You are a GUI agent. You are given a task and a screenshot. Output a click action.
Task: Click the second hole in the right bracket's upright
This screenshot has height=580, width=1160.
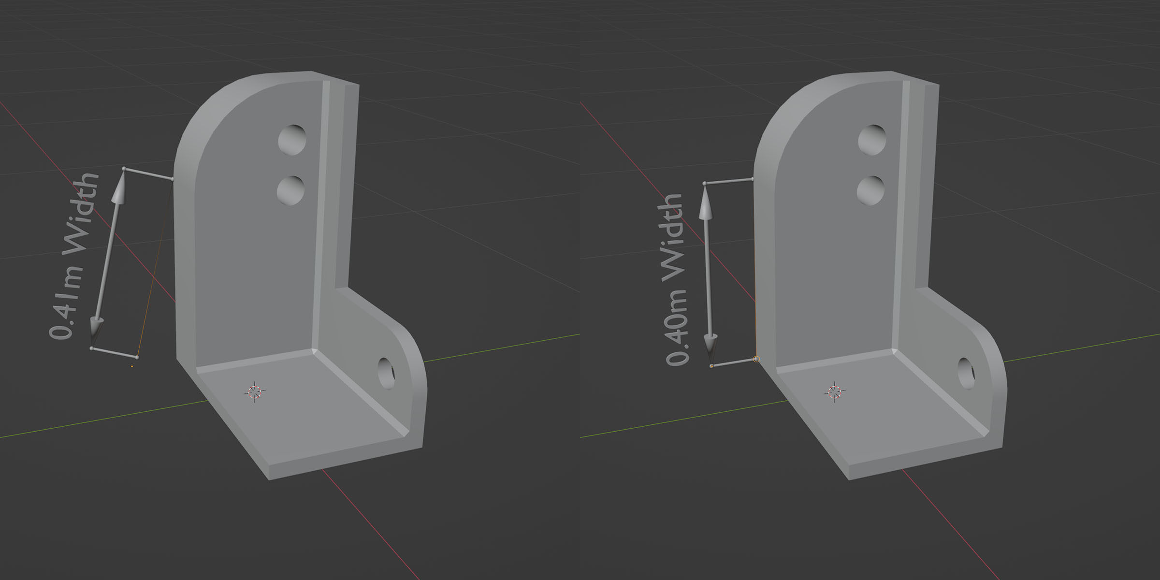(870, 190)
